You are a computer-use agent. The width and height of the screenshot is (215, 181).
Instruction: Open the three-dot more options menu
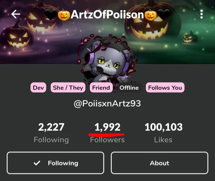(x=202, y=14)
